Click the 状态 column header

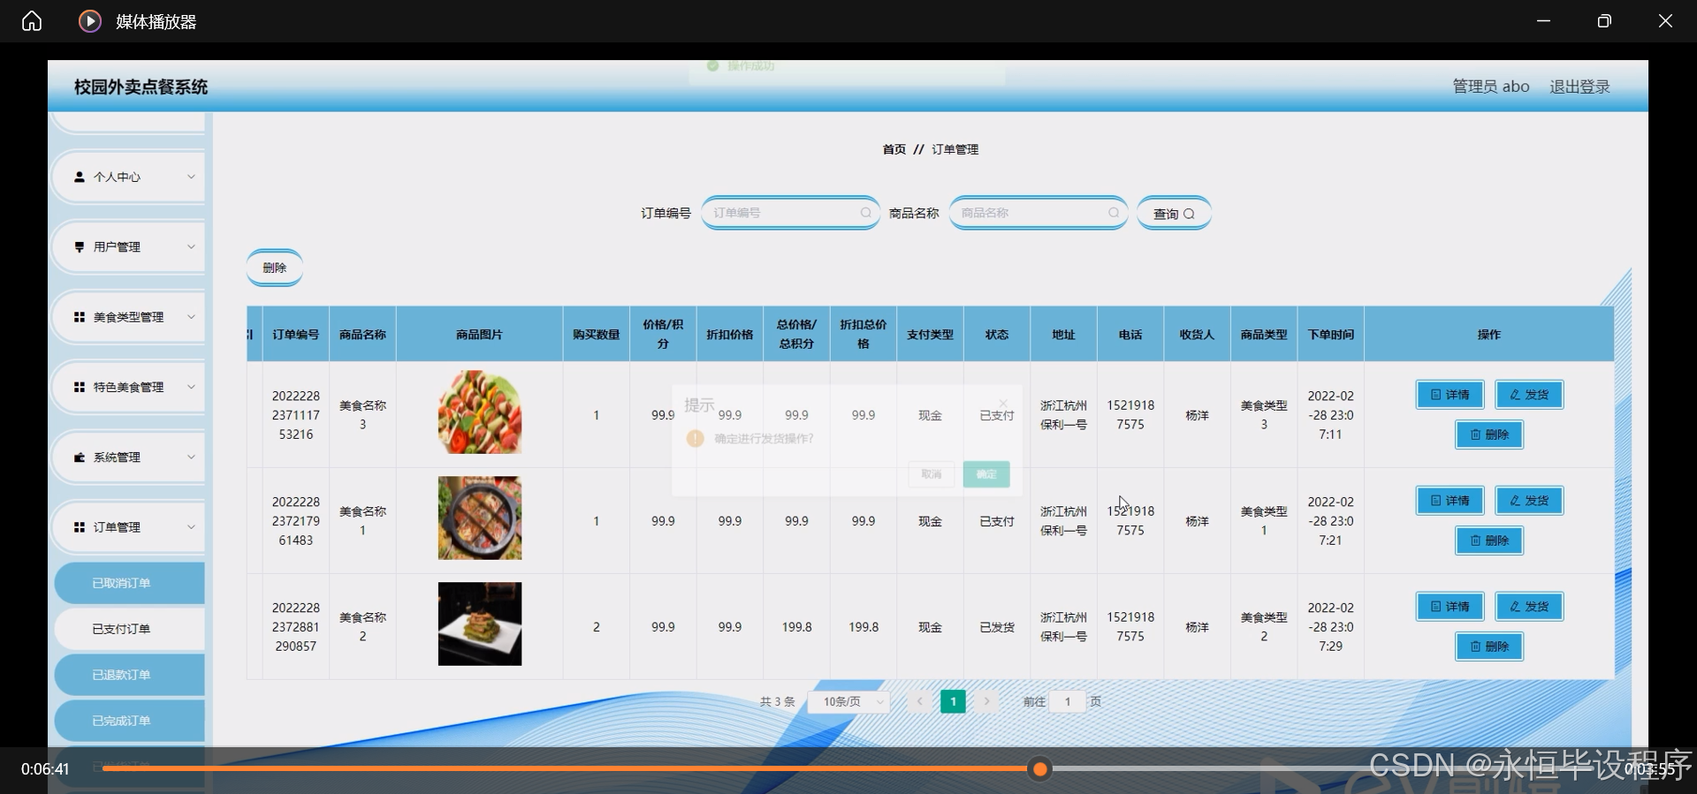[996, 335]
